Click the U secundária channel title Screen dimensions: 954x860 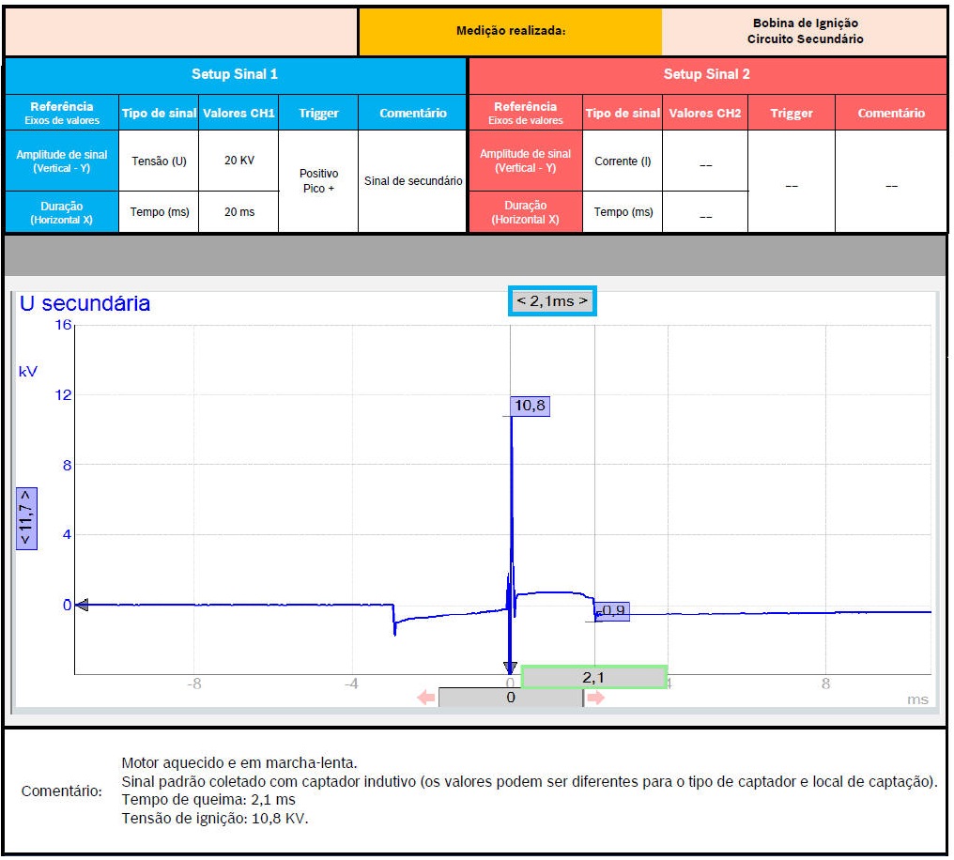click(x=85, y=303)
